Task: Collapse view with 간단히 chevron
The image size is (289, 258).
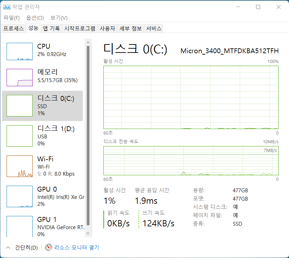Action: pos(8,248)
